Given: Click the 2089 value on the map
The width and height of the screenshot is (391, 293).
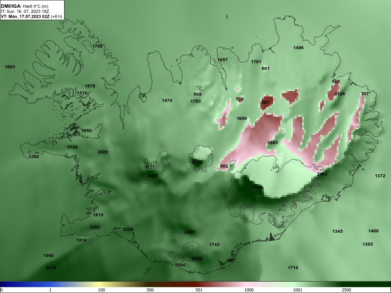Looking at the screenshot, I should (103, 152).
